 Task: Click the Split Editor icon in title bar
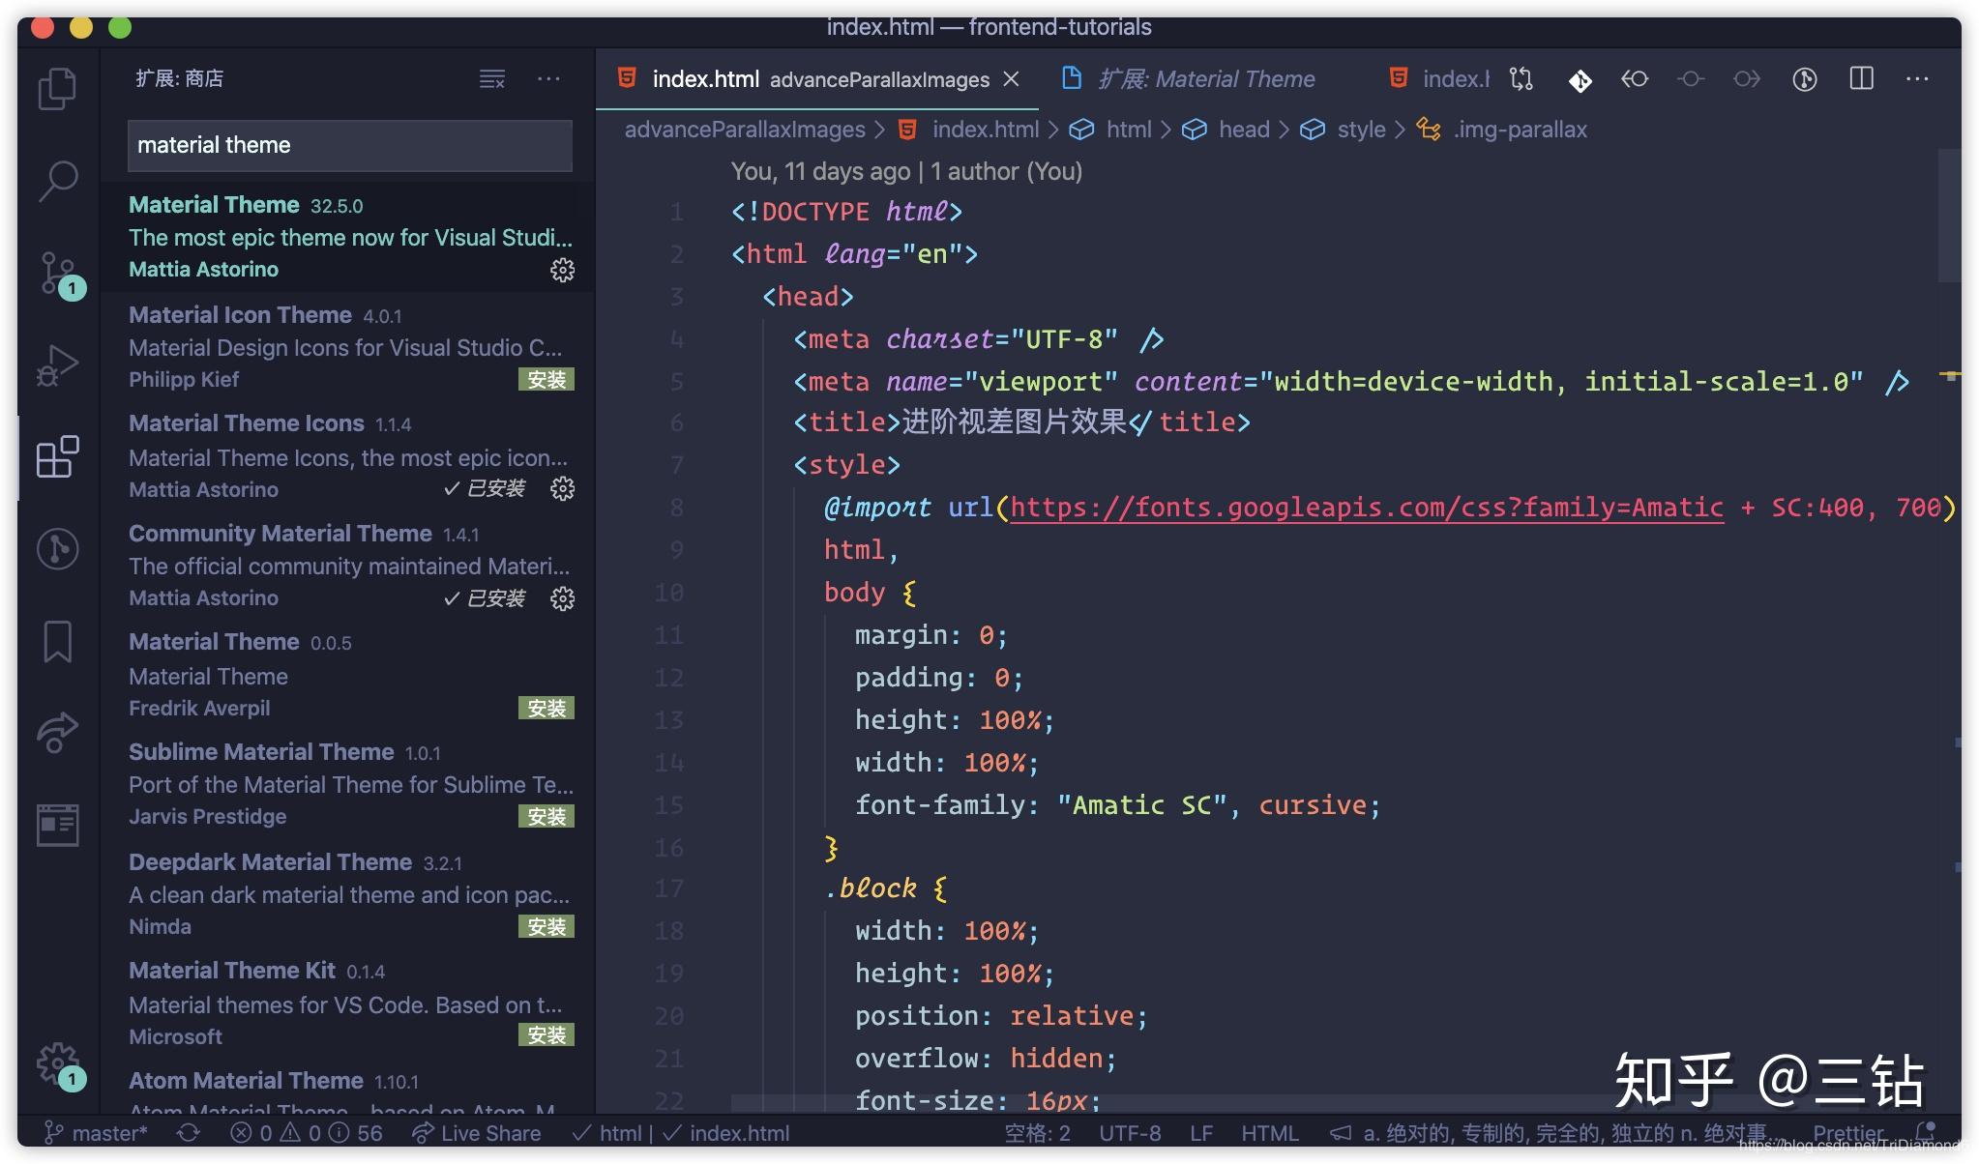(1860, 79)
